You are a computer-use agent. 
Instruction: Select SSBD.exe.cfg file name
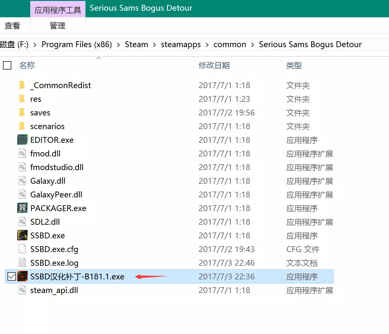pos(54,249)
